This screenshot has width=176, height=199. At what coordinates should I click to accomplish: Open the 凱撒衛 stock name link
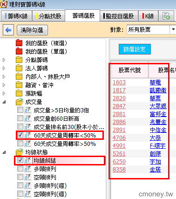click(x=158, y=90)
